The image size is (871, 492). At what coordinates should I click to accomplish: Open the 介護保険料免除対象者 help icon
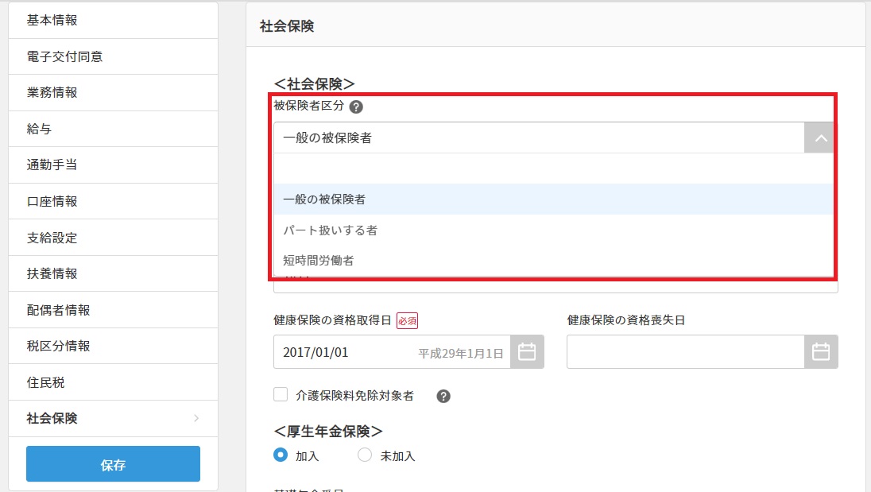443,395
